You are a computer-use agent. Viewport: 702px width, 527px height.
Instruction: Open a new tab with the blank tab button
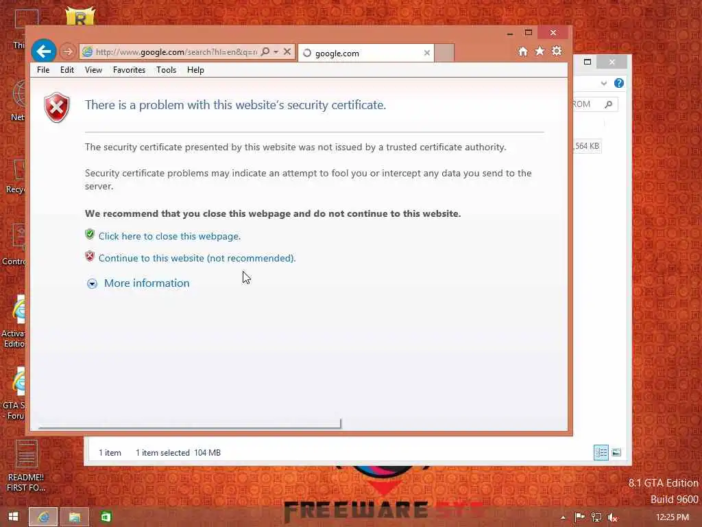point(444,53)
